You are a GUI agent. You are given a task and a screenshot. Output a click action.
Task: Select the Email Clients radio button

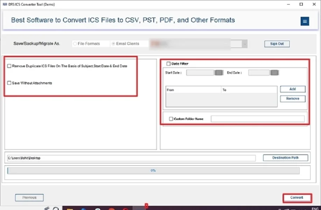113,44
